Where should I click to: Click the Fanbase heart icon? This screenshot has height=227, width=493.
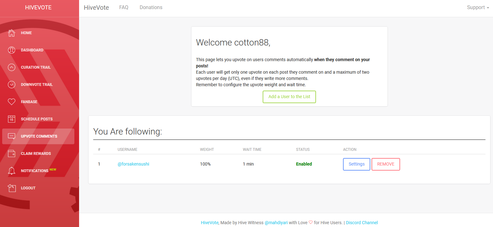click(12, 102)
